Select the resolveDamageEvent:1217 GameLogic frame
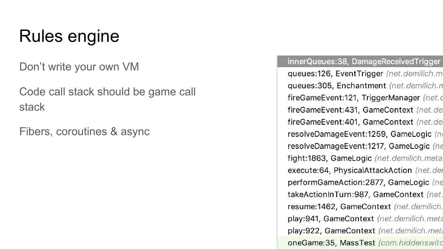Image resolution: width=443 pixels, height=249 pixels. 360,146
